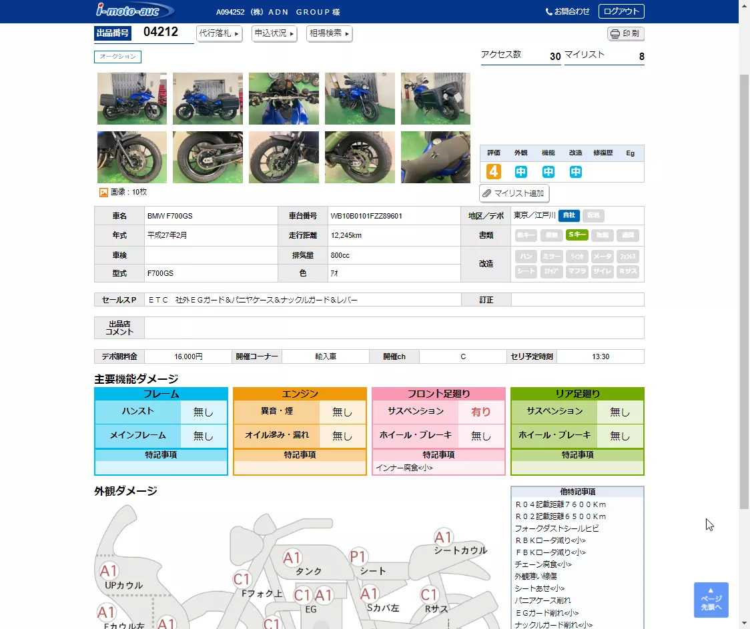750x629 pixels.
Task: Open the seat close-up thumbnail
Action: (435, 157)
